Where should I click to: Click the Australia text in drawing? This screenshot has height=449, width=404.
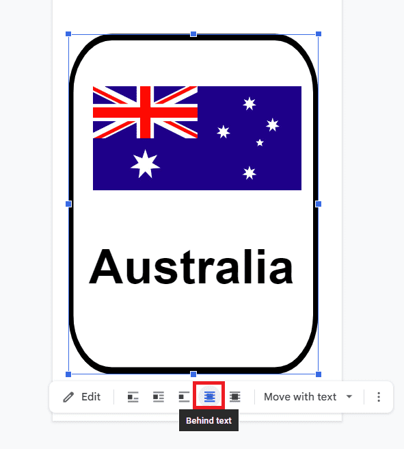[191, 267]
